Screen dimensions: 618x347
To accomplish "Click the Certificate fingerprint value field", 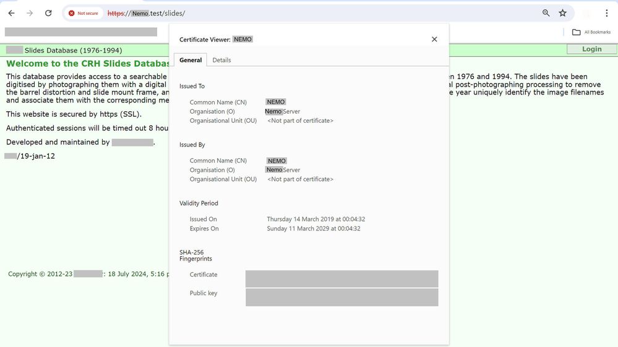I will pos(341,278).
